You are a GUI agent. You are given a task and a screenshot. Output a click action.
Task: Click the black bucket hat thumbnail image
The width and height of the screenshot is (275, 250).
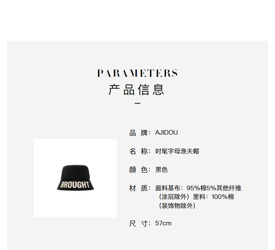[x=75, y=178]
